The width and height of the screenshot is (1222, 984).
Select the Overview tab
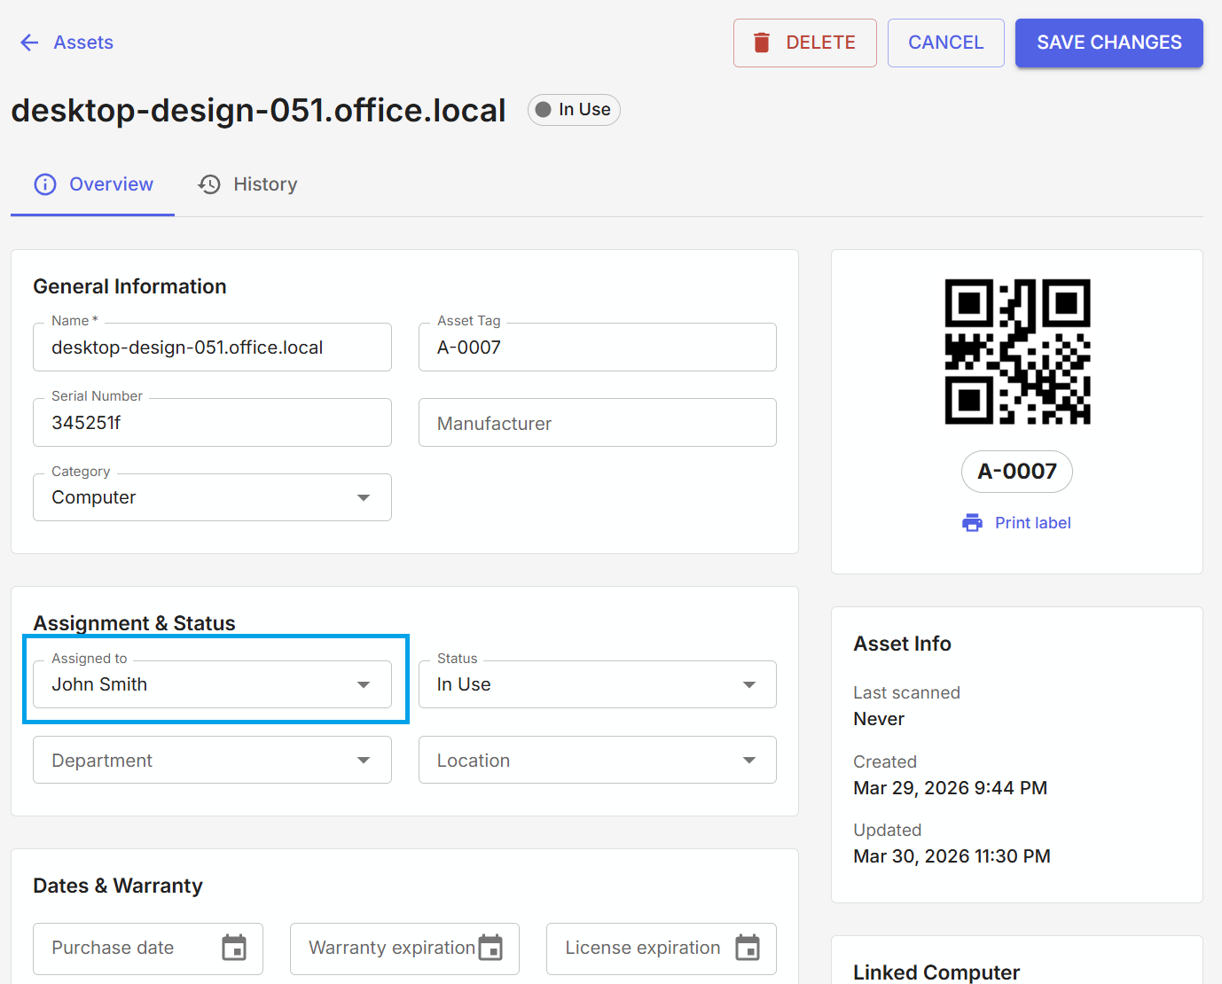[x=93, y=184]
